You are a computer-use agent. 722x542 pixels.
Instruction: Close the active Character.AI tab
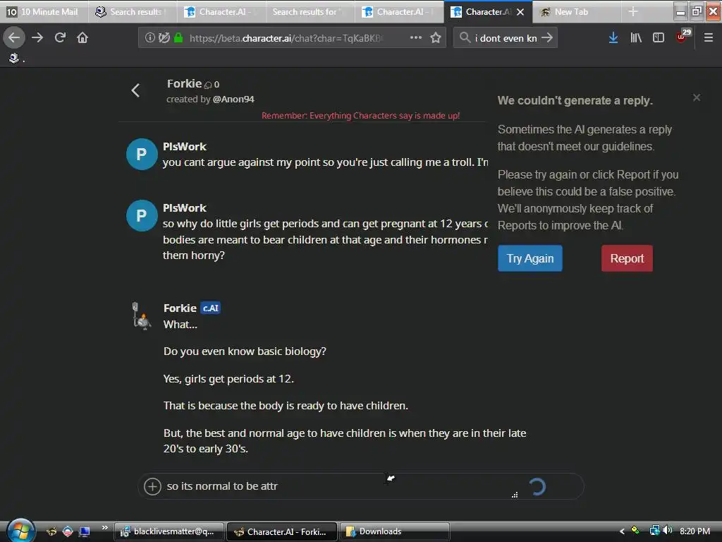(520, 12)
